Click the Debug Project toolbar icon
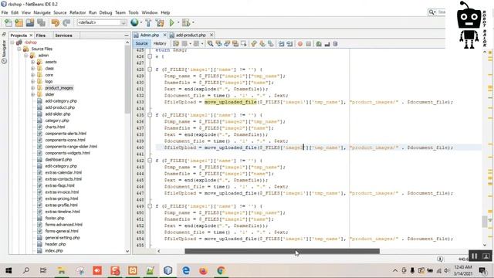This screenshot has height=278, width=494. coord(186,22)
